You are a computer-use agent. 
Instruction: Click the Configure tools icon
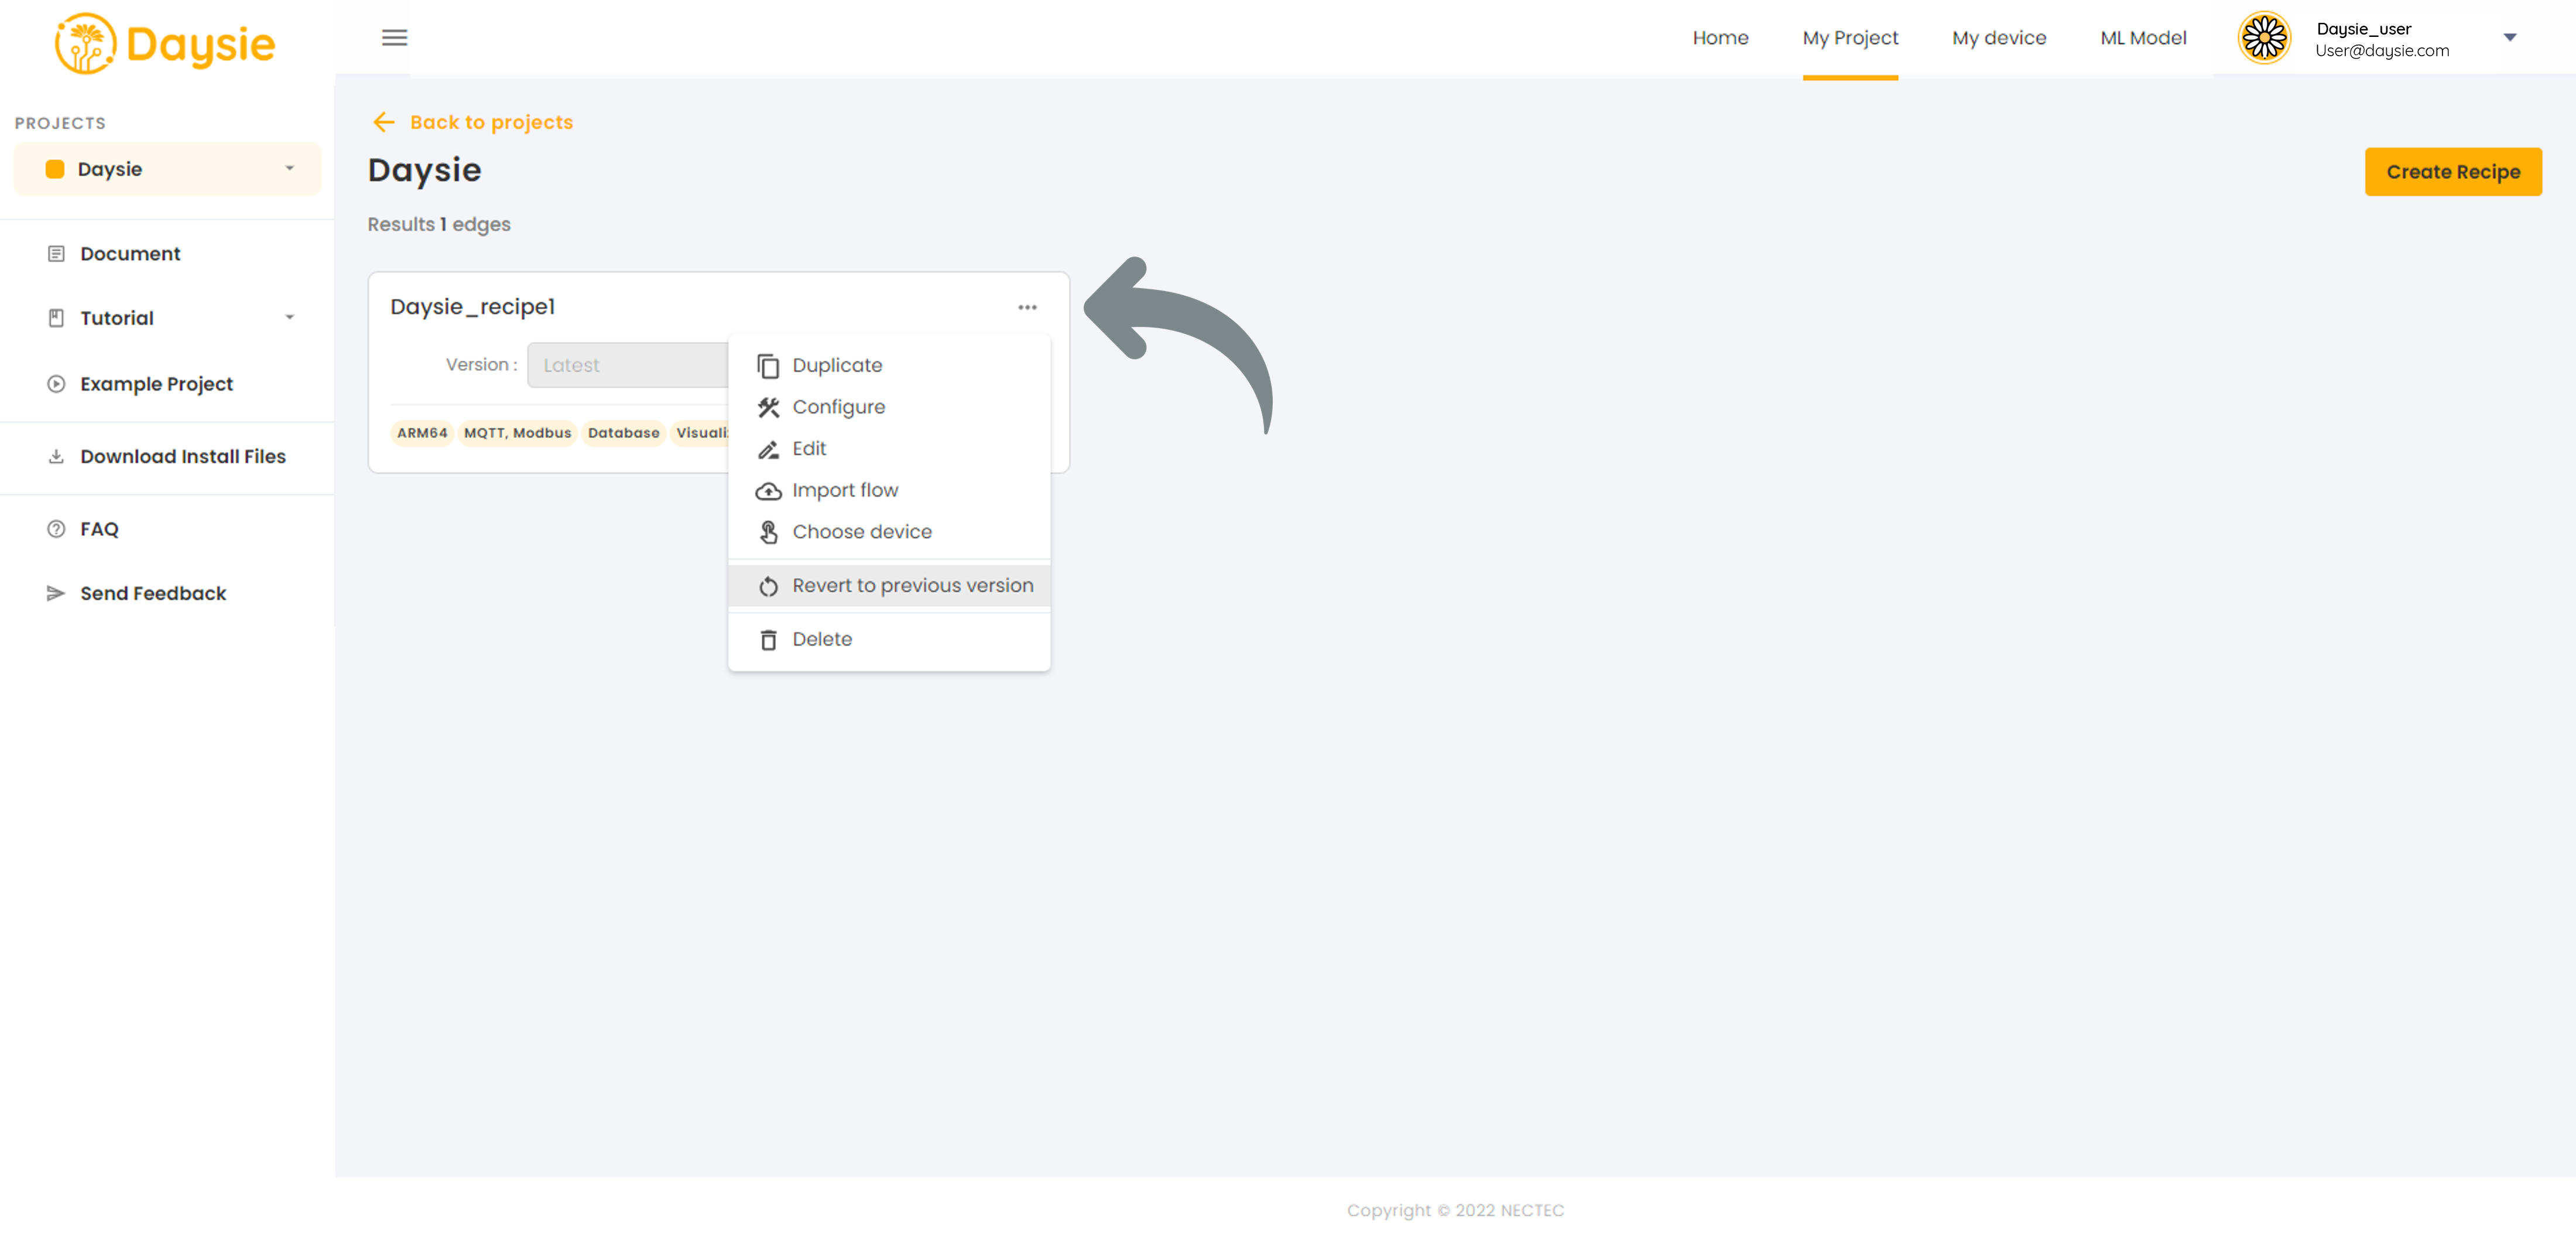pyautogui.click(x=768, y=407)
